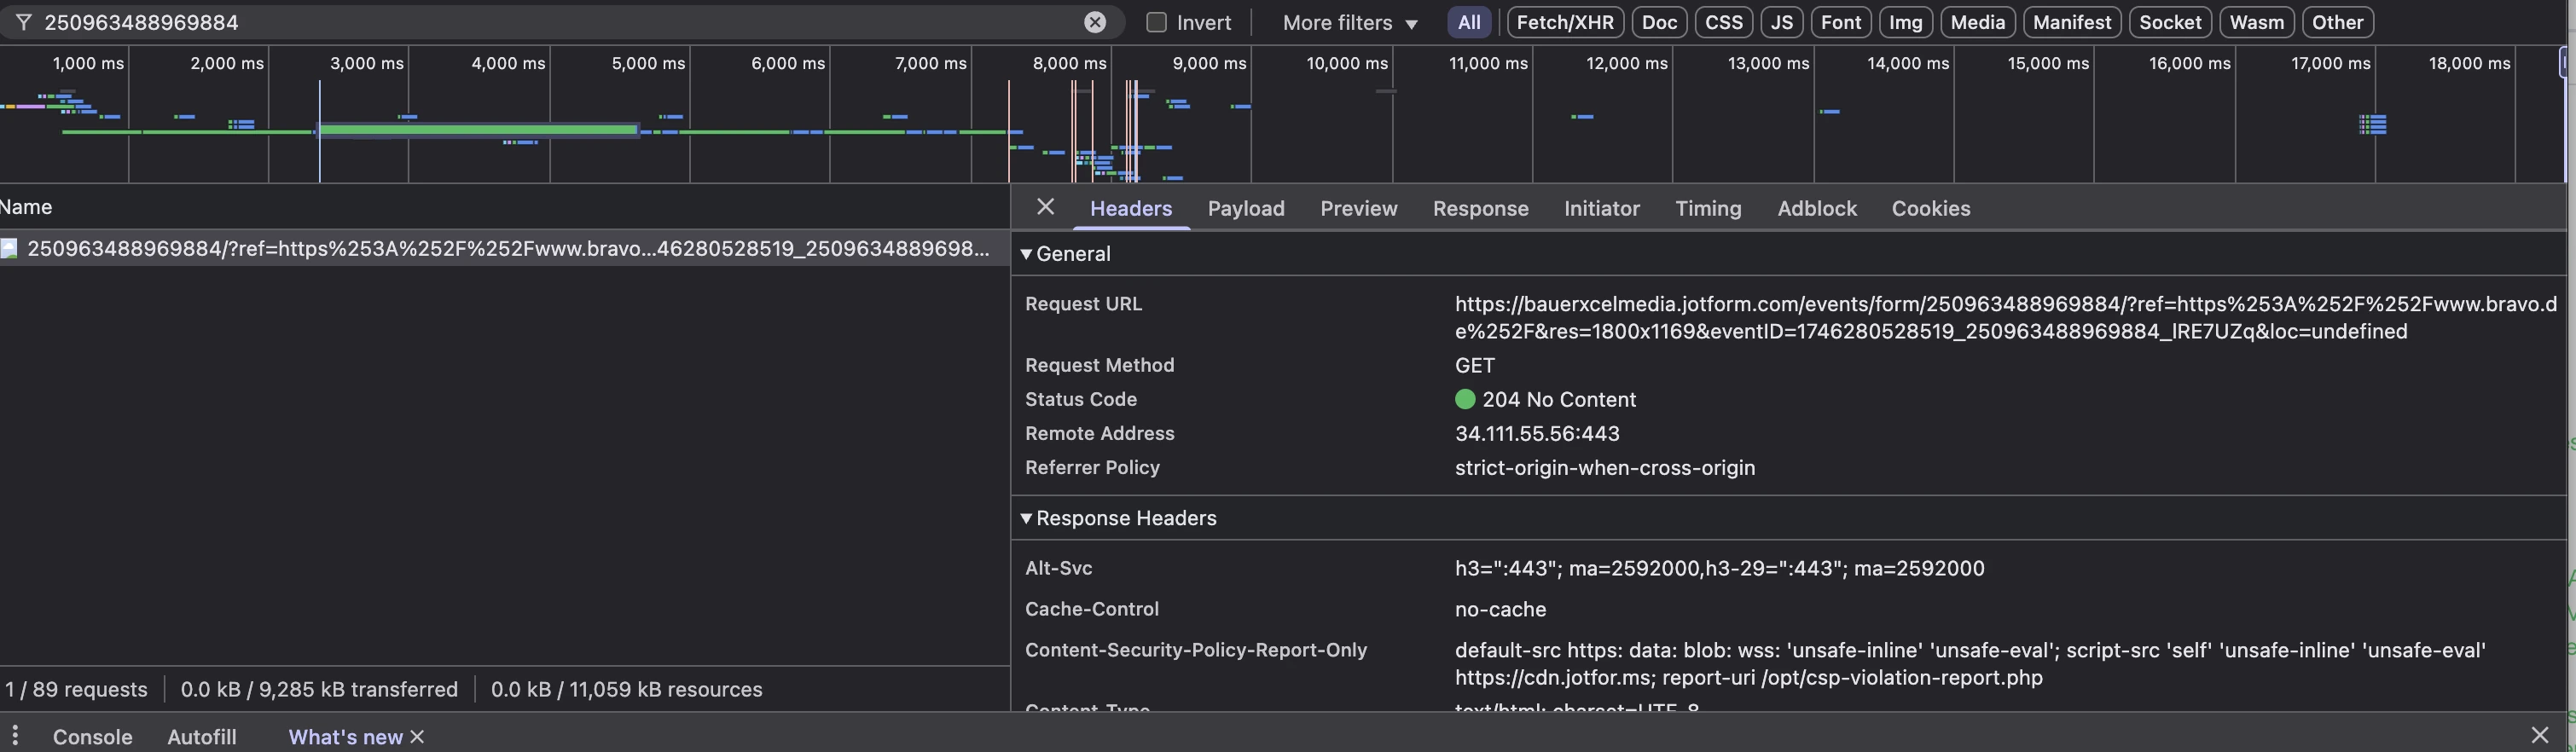
Task: Open the Autofill drawer tab
Action: click(x=202, y=737)
